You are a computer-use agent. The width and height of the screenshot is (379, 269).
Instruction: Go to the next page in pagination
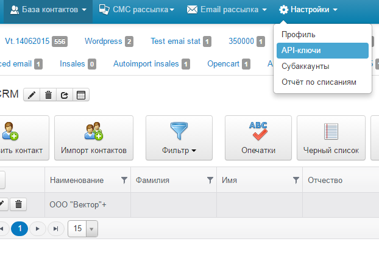pyautogui.click(x=37, y=229)
